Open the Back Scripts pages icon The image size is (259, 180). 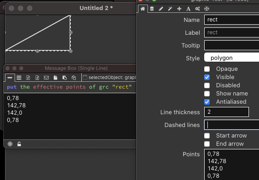(64, 78)
